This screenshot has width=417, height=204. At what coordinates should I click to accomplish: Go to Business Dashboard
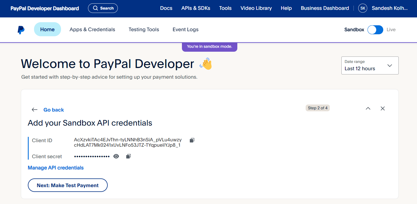click(x=325, y=8)
